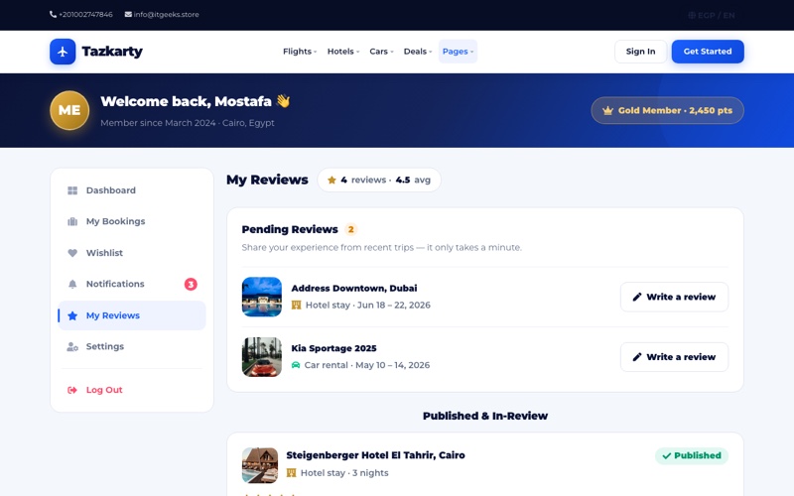
Task: Go to Dashboard in the sidebar
Action: pos(132,190)
